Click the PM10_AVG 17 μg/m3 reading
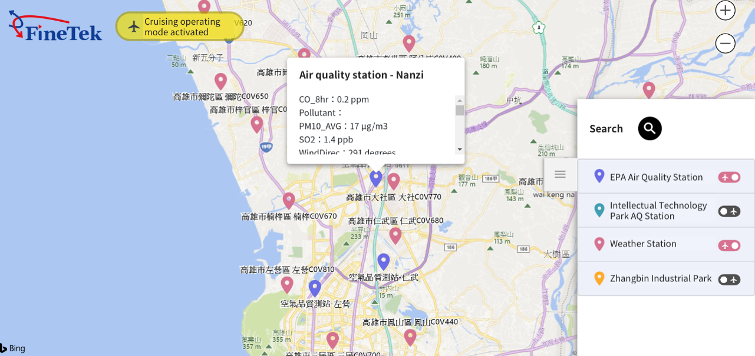The image size is (755, 356). (343, 126)
